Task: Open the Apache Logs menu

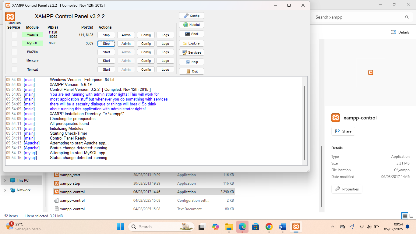Action: [165, 35]
